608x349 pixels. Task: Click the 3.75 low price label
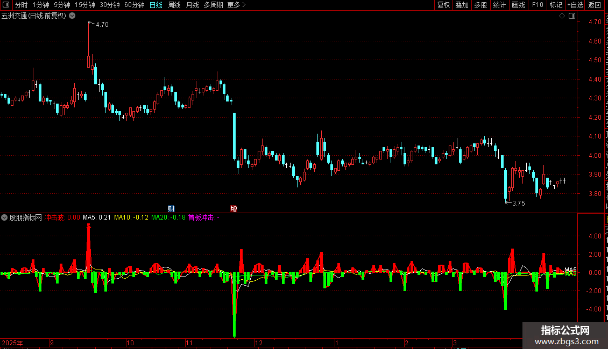pyautogui.click(x=519, y=203)
